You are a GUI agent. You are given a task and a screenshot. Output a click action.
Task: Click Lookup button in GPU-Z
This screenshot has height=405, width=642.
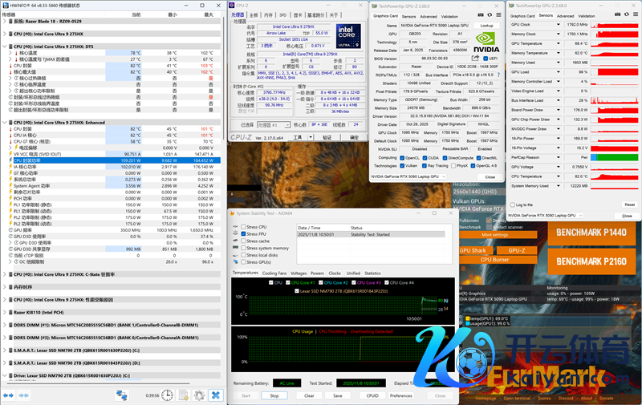[x=486, y=25]
